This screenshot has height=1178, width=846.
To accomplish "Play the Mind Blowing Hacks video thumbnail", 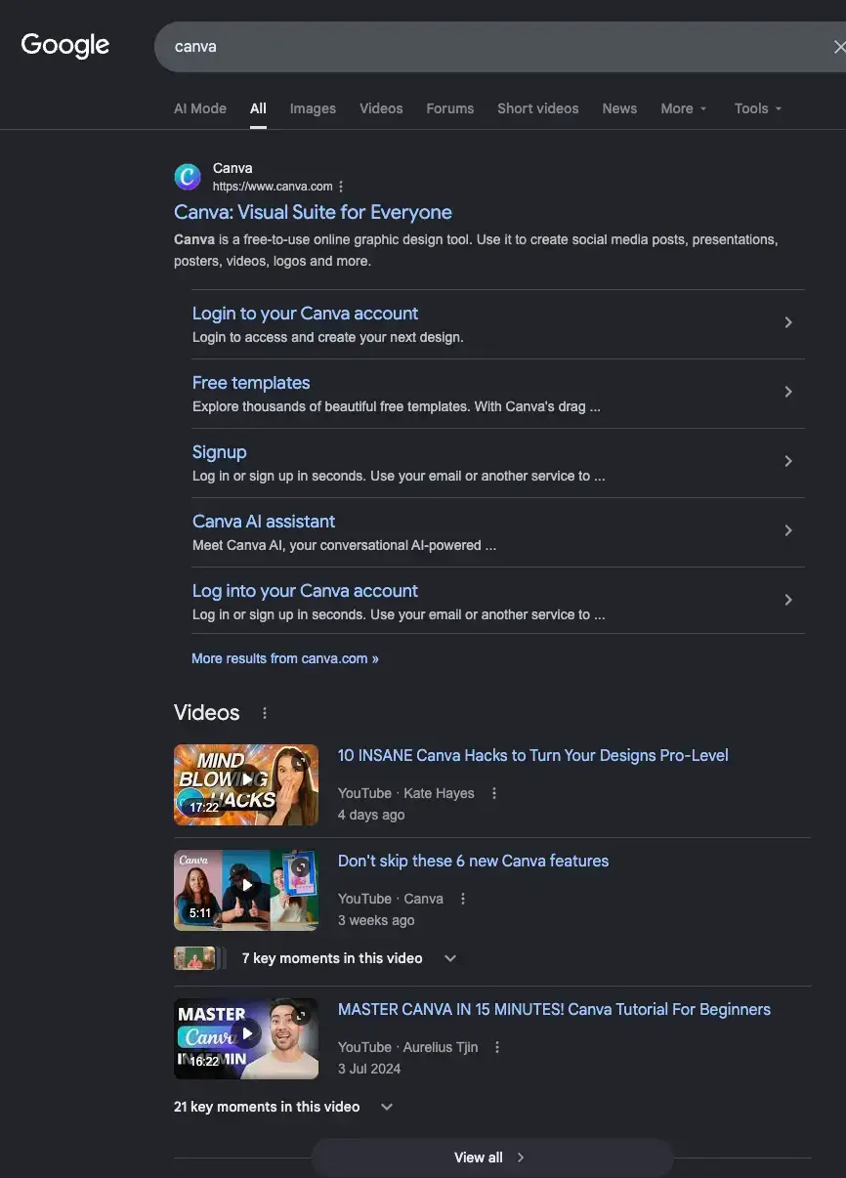I will point(246,784).
